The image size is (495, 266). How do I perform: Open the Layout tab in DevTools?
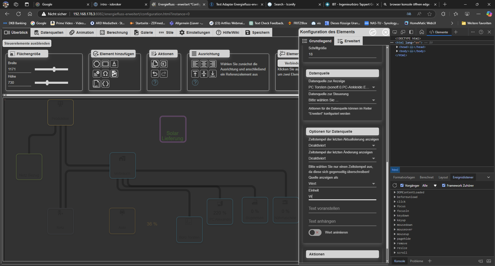443,177
